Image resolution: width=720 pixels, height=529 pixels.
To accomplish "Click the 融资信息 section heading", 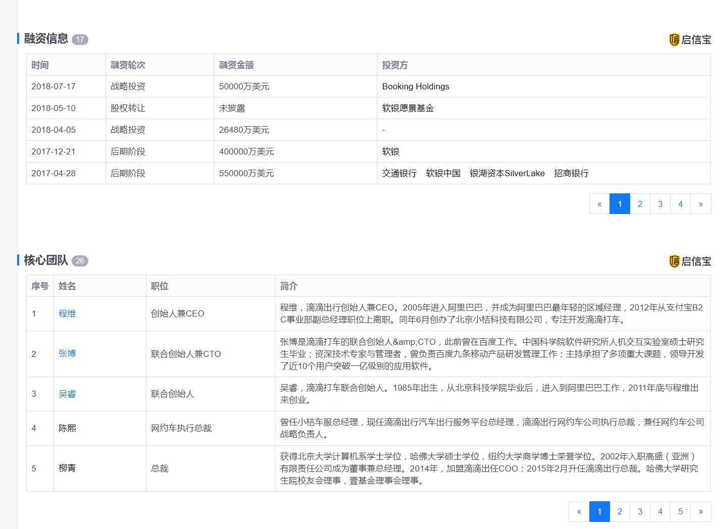I will tap(46, 39).
